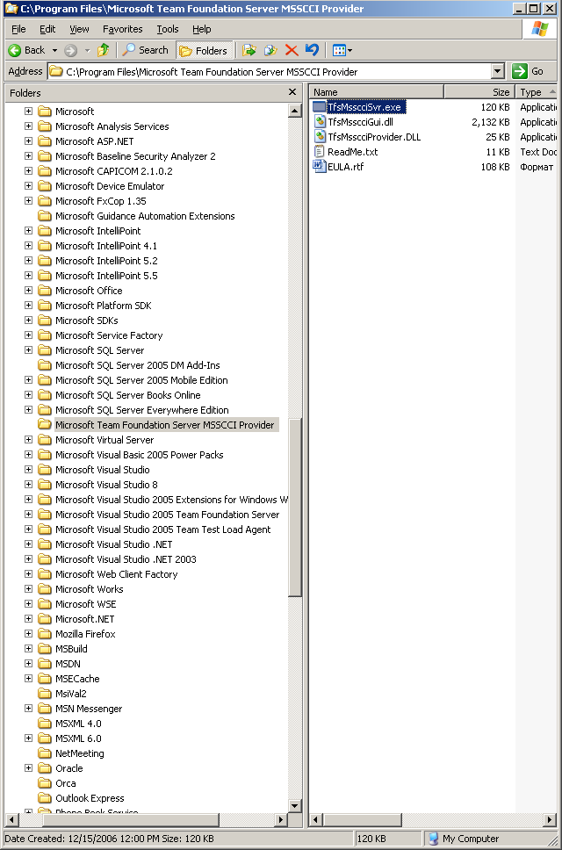Close the Folders pane with X
The height and width of the screenshot is (850, 562).
click(292, 92)
